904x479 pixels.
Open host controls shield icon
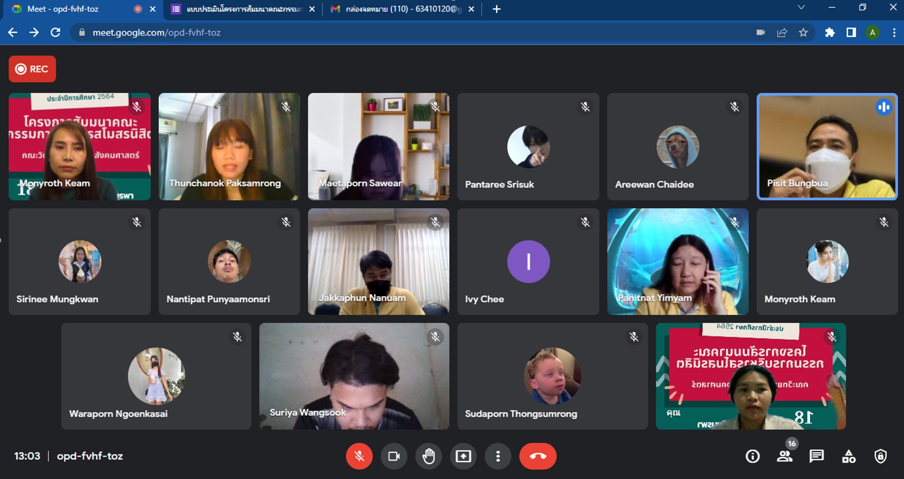[x=880, y=456]
